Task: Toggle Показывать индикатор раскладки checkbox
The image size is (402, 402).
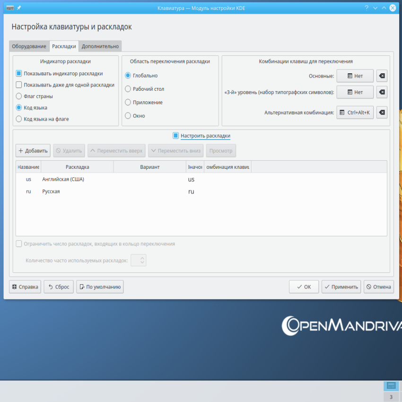Action: tap(19, 74)
